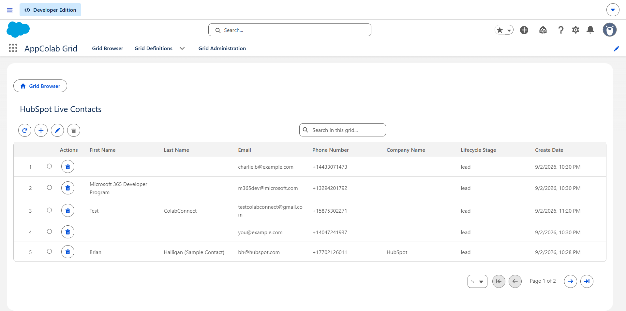Click into the global Search field
This screenshot has height=311, width=626.
tap(290, 30)
